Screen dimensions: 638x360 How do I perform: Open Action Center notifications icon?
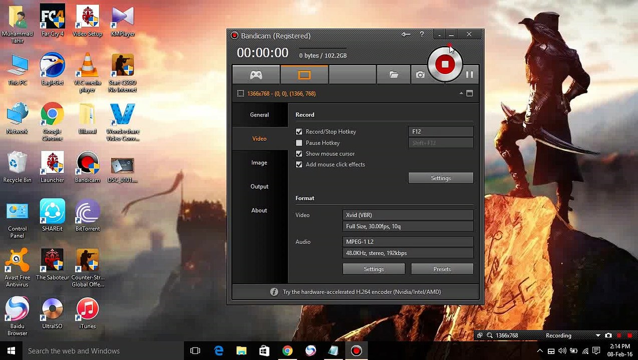pyautogui.click(x=596, y=351)
